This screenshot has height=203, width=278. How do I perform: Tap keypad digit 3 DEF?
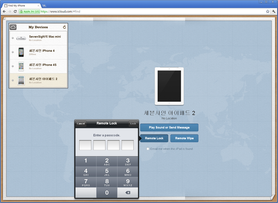128,161
